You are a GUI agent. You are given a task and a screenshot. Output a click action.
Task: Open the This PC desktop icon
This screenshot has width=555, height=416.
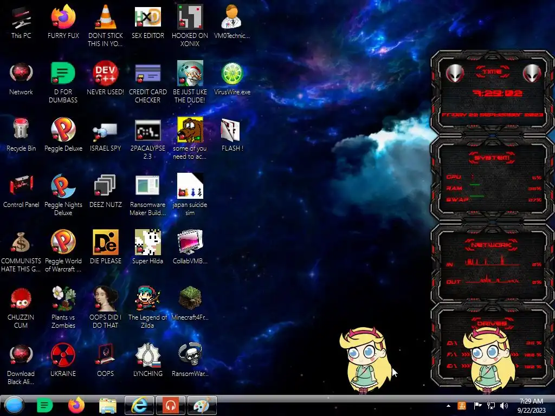pos(21,22)
